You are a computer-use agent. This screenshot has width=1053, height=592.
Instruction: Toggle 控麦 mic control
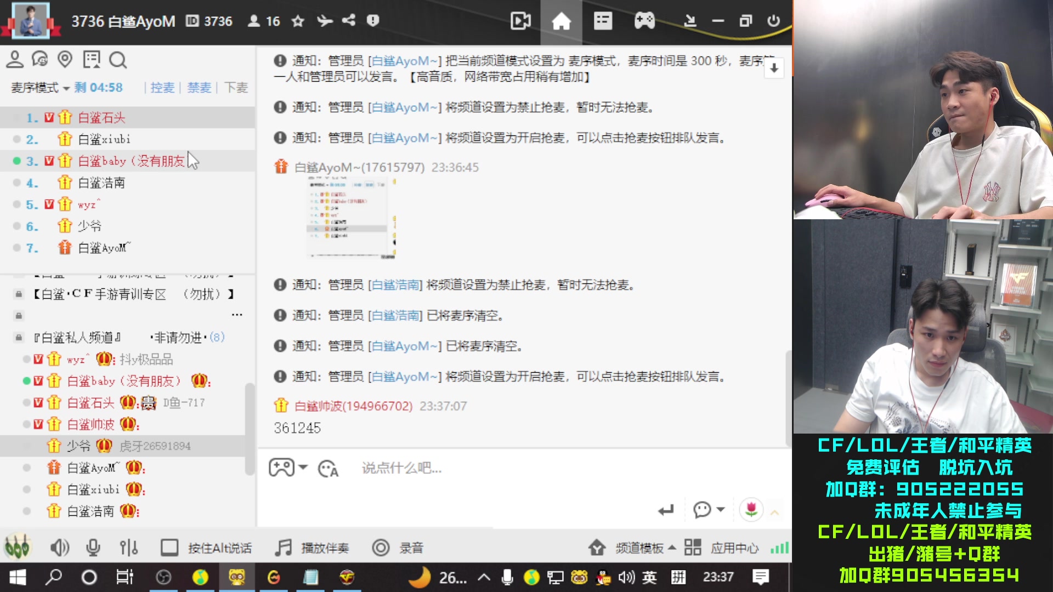tap(162, 87)
